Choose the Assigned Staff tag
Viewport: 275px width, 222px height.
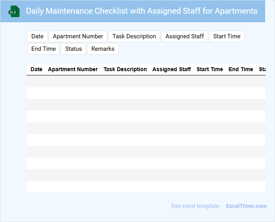pyautogui.click(x=185, y=36)
